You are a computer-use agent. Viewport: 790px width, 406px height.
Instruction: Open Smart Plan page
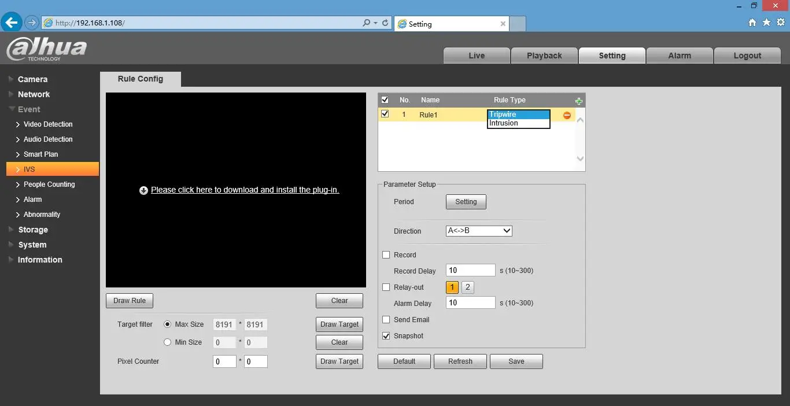[40, 154]
